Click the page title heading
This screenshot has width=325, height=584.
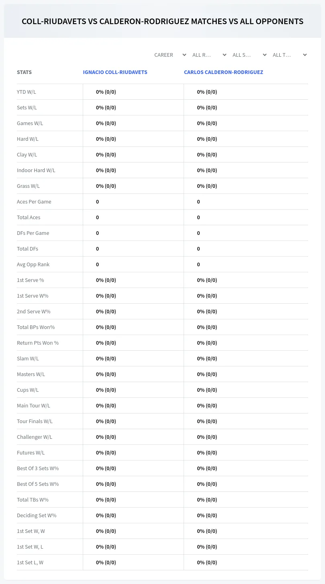click(x=162, y=21)
